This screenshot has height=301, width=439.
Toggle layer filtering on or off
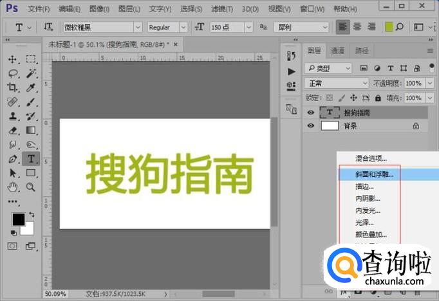[x=431, y=68]
